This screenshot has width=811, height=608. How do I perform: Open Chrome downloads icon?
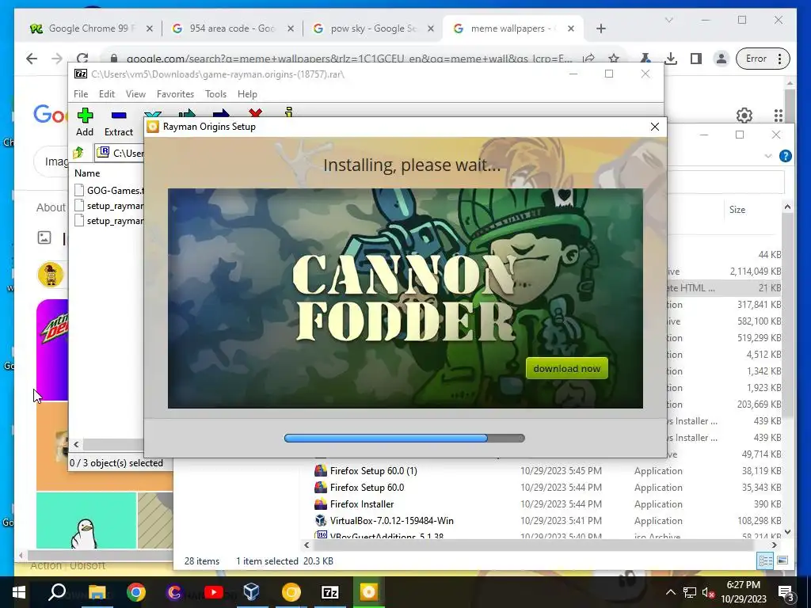pos(671,59)
